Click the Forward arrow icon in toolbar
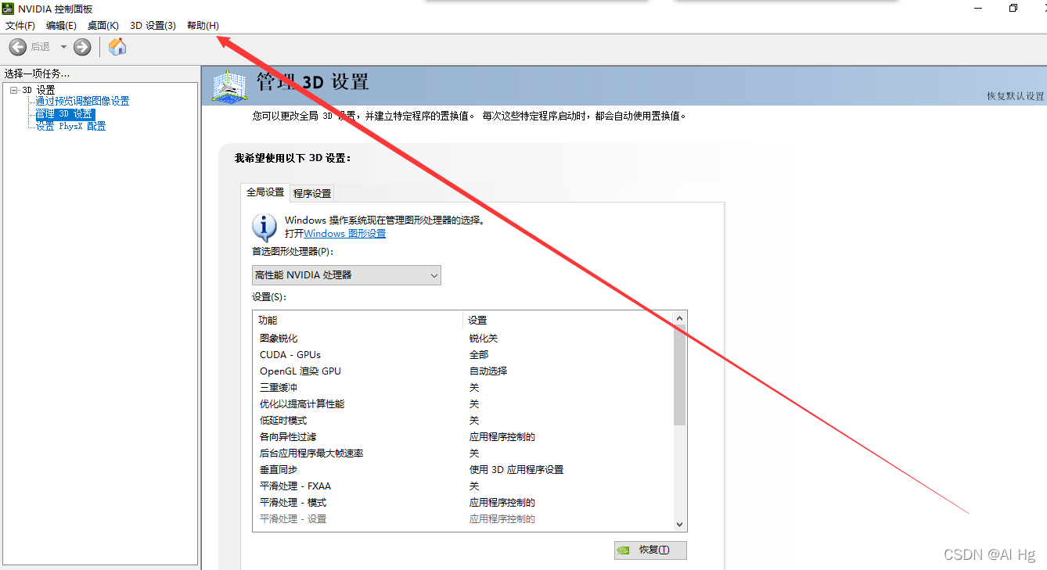This screenshot has height=570, width=1047. pyautogui.click(x=82, y=47)
